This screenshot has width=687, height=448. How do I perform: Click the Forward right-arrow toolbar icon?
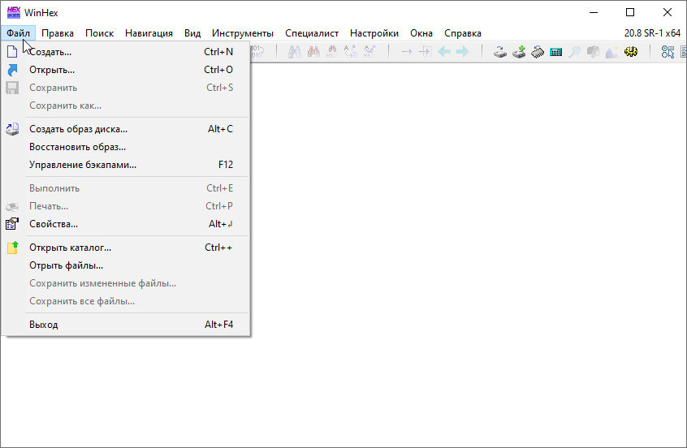point(462,52)
